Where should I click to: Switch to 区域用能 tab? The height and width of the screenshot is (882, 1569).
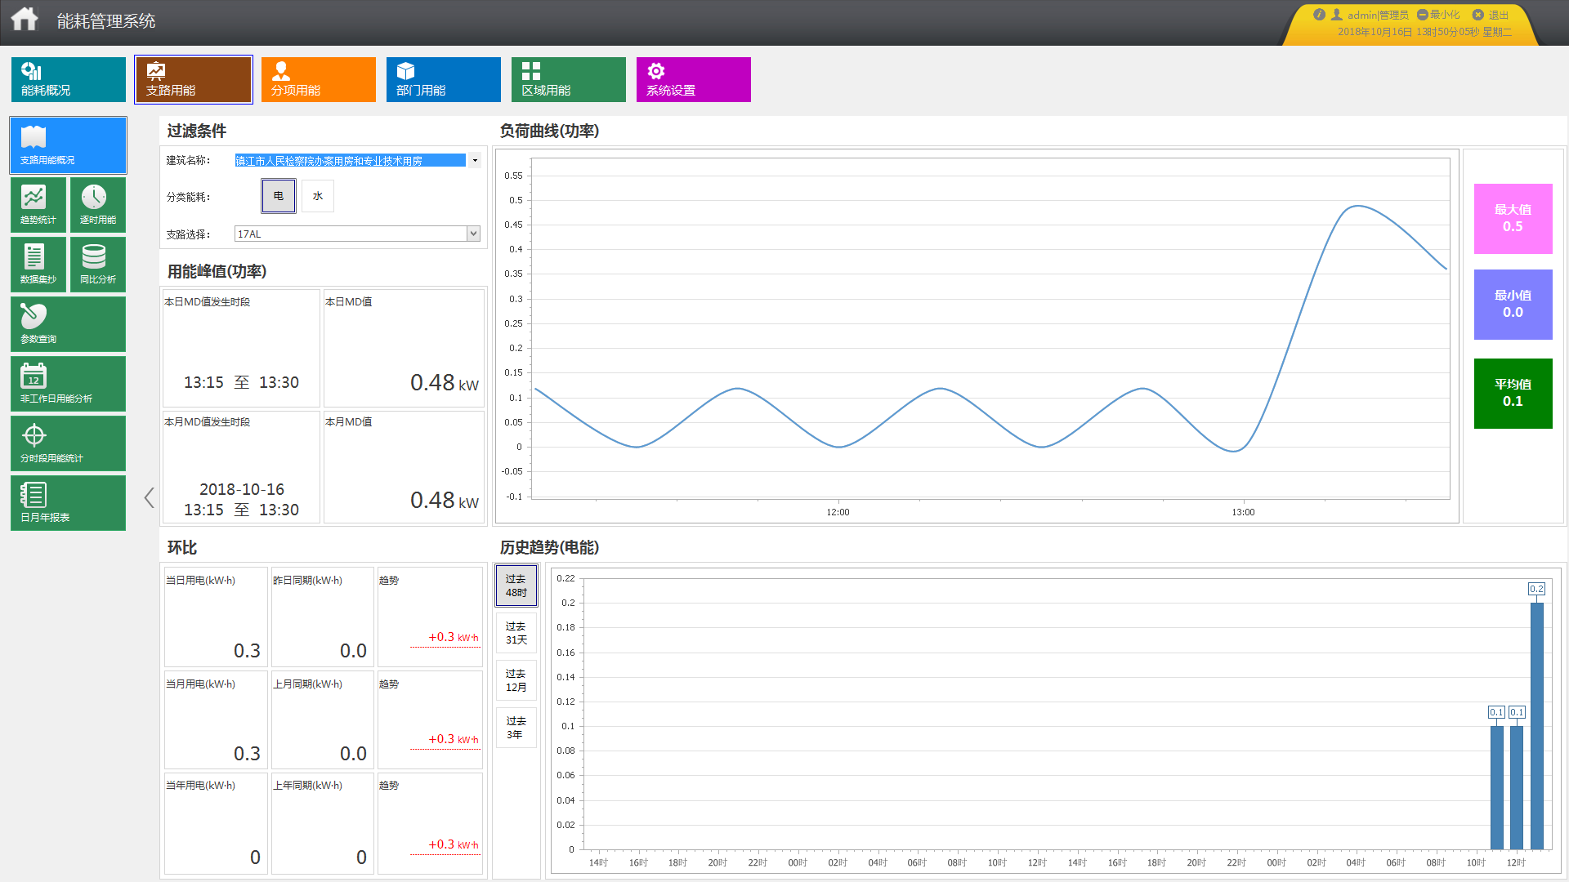pos(569,79)
